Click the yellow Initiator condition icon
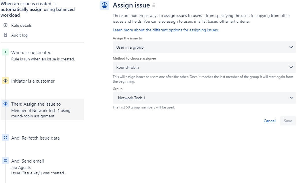 (5, 81)
